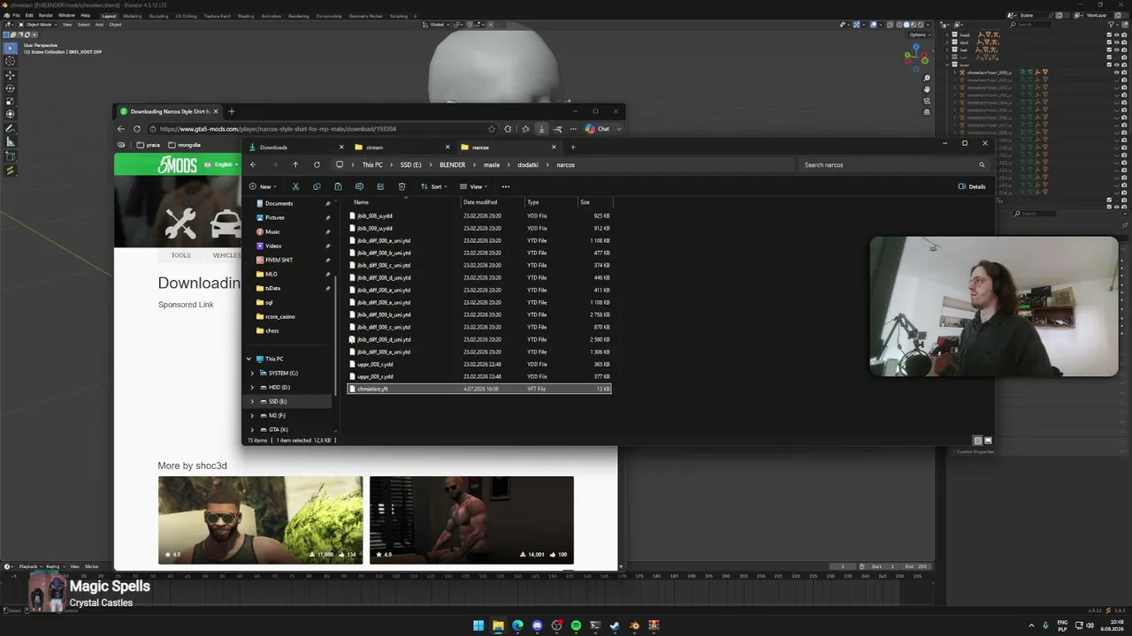Select the Measure tool in Blender's toolbar
Image resolution: width=1132 pixels, height=636 pixels.
tap(11, 141)
